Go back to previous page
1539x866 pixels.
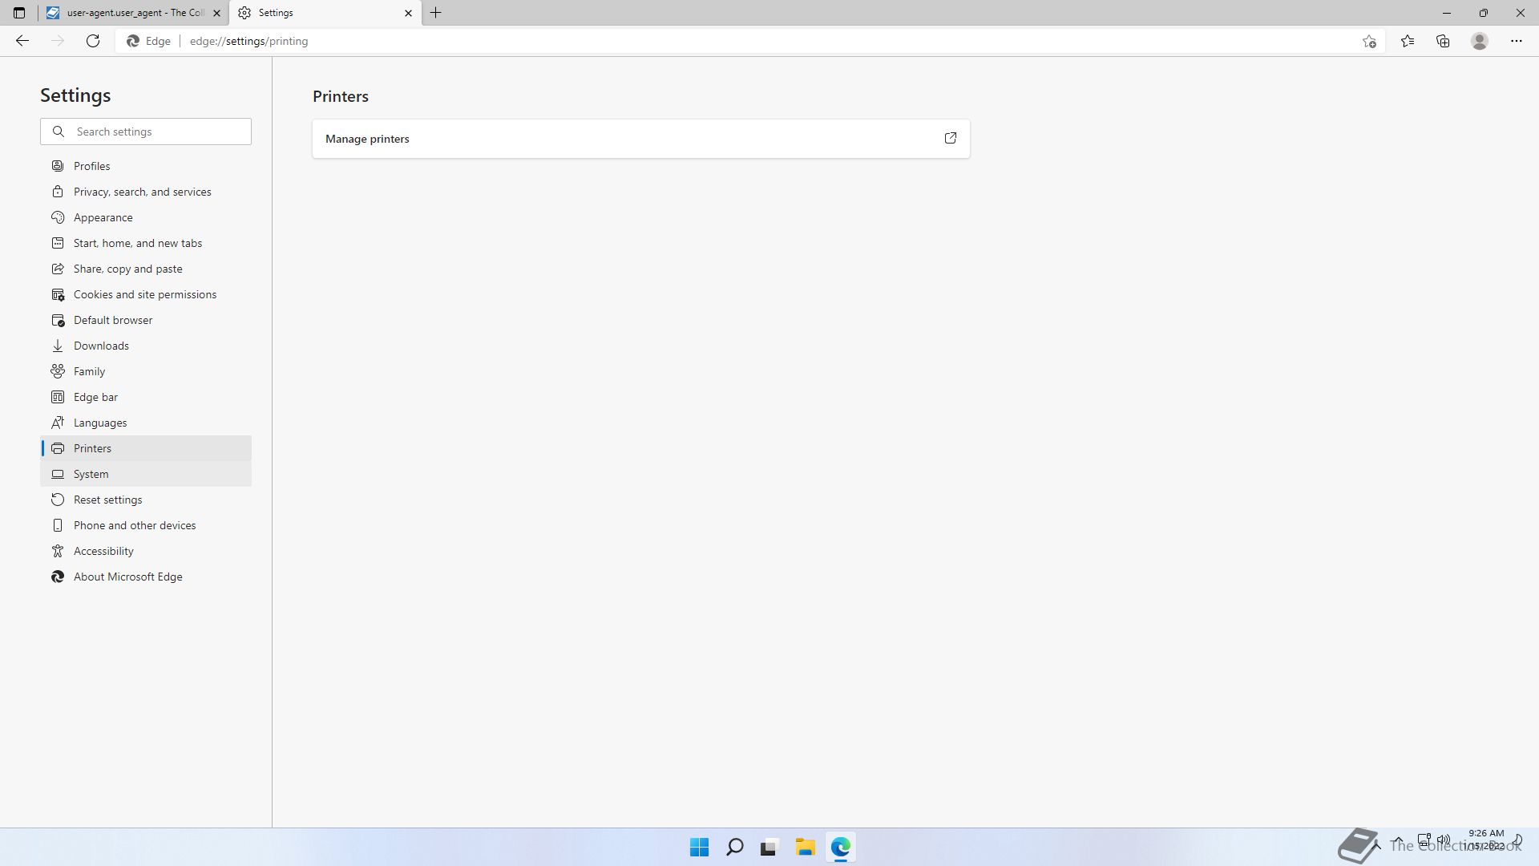pos(22,41)
